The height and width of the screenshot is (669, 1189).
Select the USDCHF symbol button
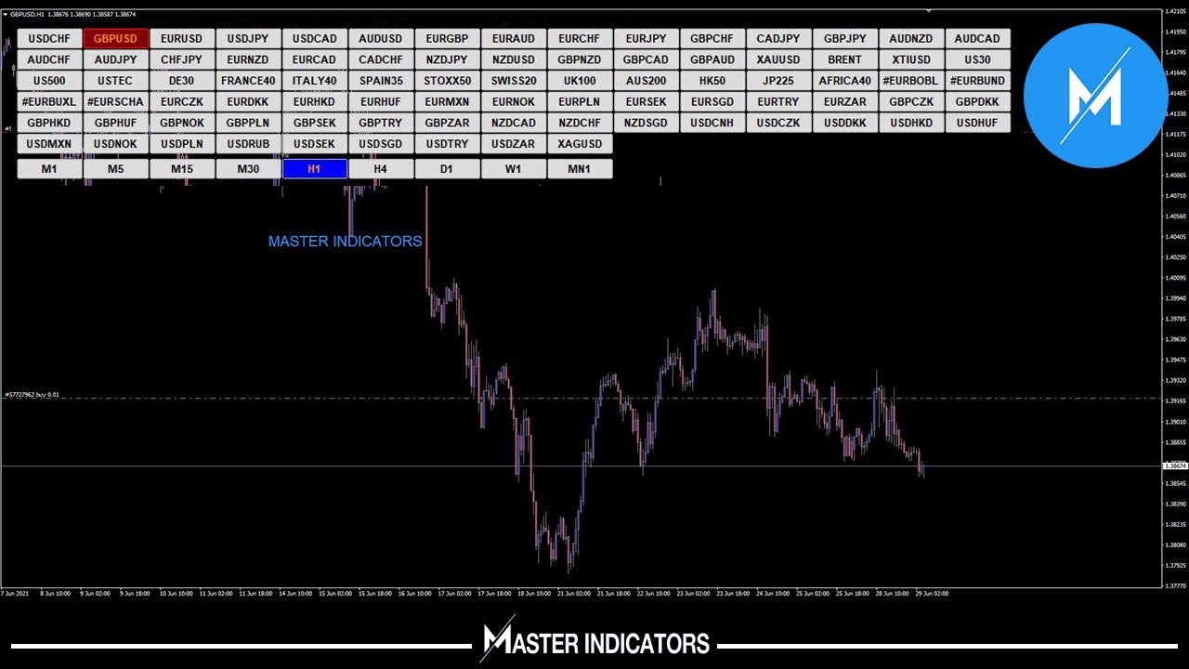coord(49,39)
